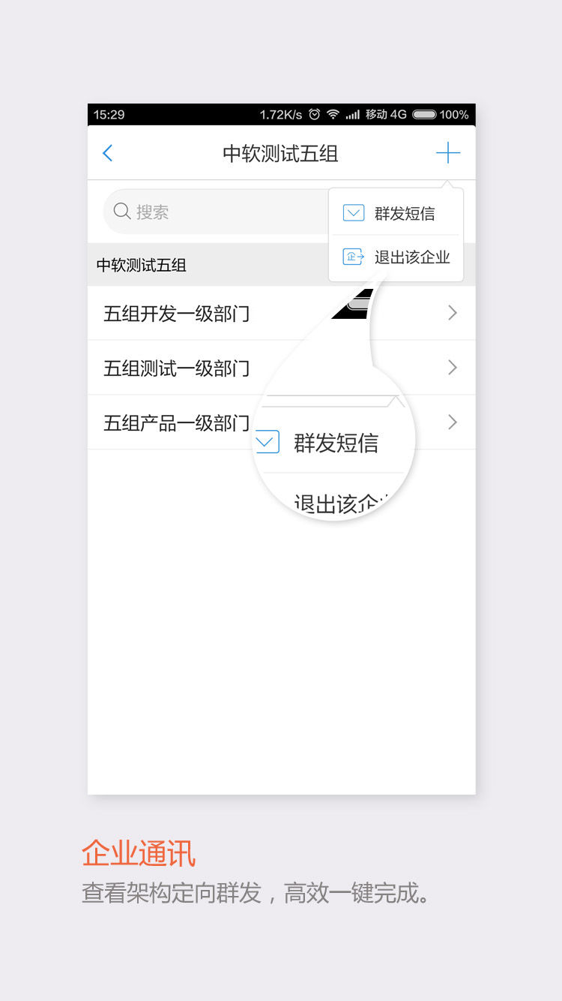
Task: Tap the Wi-Fi status bar icon
Action: click(x=333, y=114)
